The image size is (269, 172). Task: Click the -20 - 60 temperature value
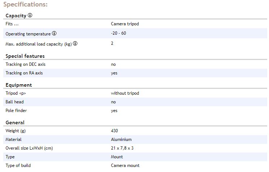pos(118,33)
